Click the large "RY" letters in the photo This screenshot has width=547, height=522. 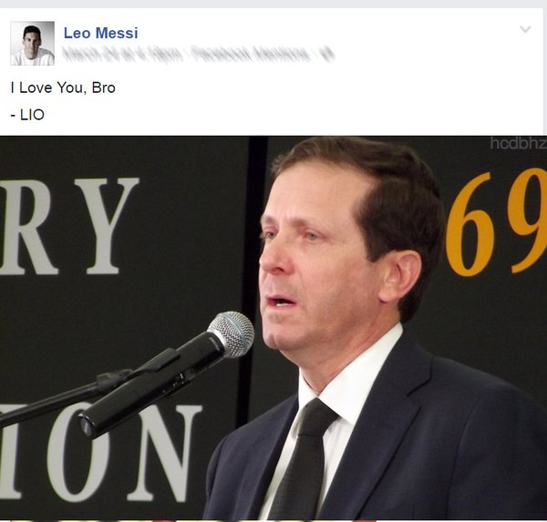point(69,226)
